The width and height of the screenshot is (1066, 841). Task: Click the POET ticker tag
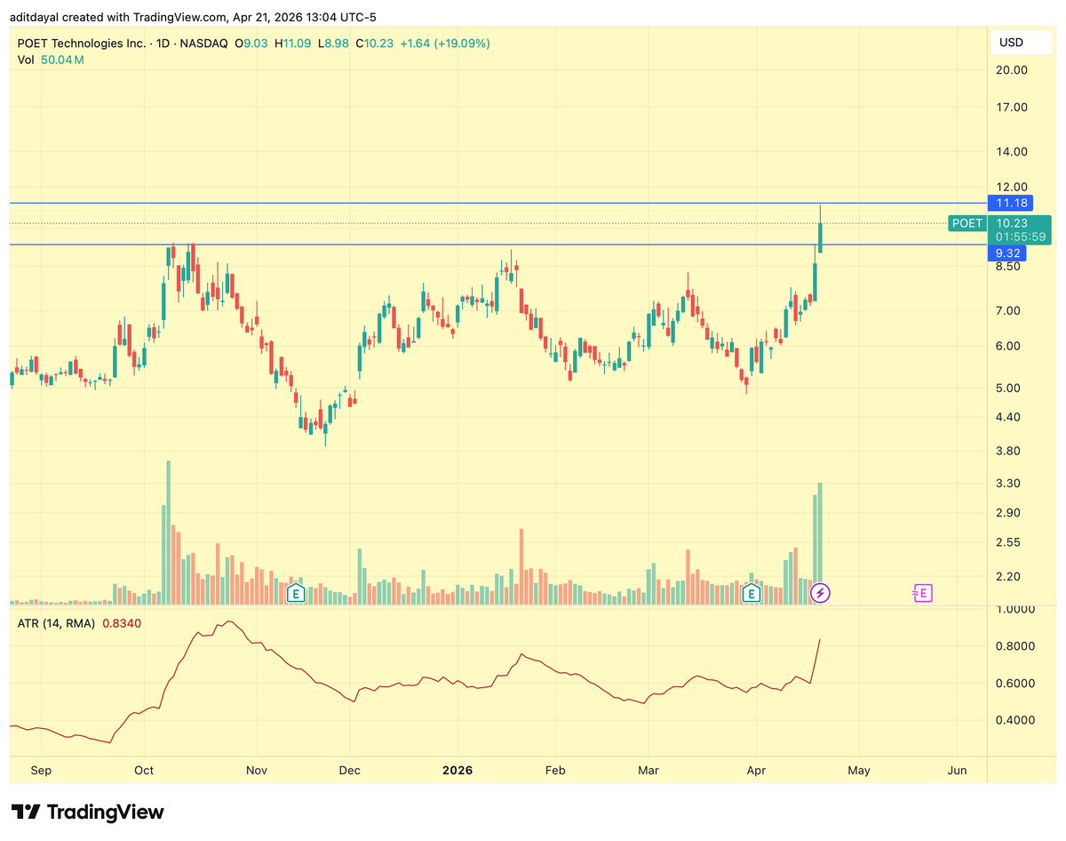(967, 224)
